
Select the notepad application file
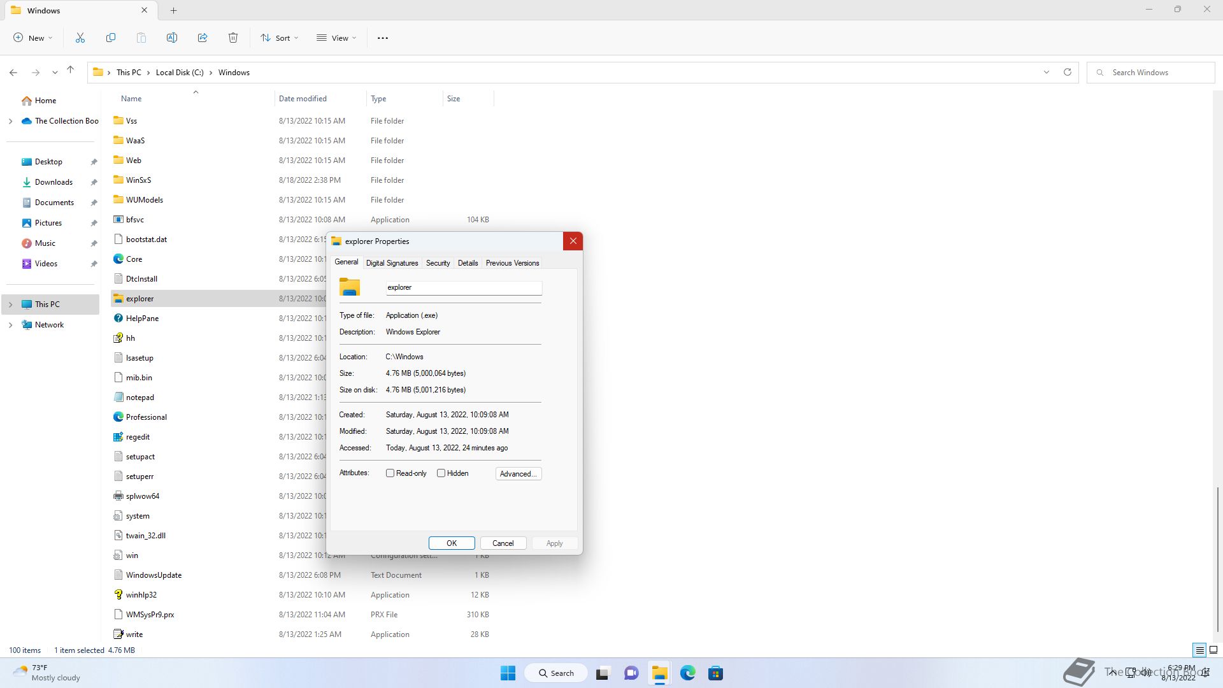(139, 398)
